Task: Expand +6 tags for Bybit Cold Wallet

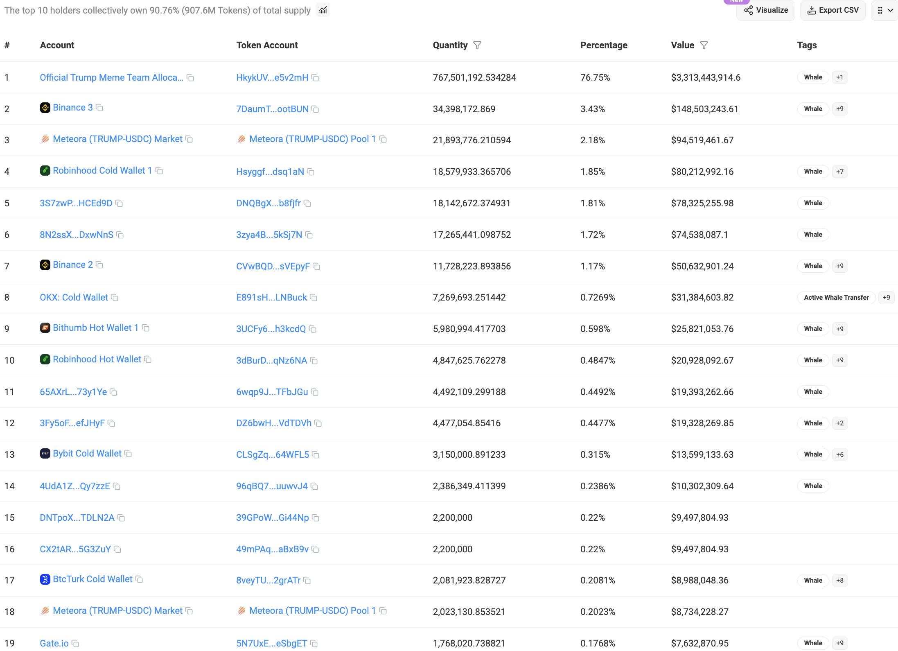Action: click(x=839, y=454)
